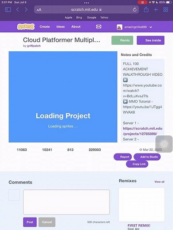Open griffpatch's profile link

click(34, 46)
